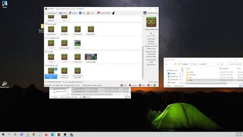Select the Galacticraft Mod pack instance

click(51, 73)
